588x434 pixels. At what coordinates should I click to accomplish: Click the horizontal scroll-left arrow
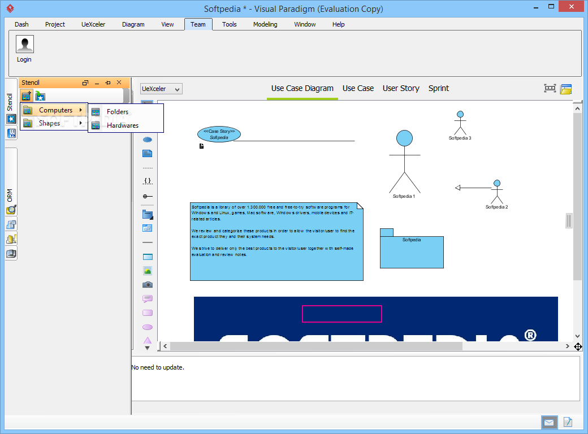pos(165,346)
